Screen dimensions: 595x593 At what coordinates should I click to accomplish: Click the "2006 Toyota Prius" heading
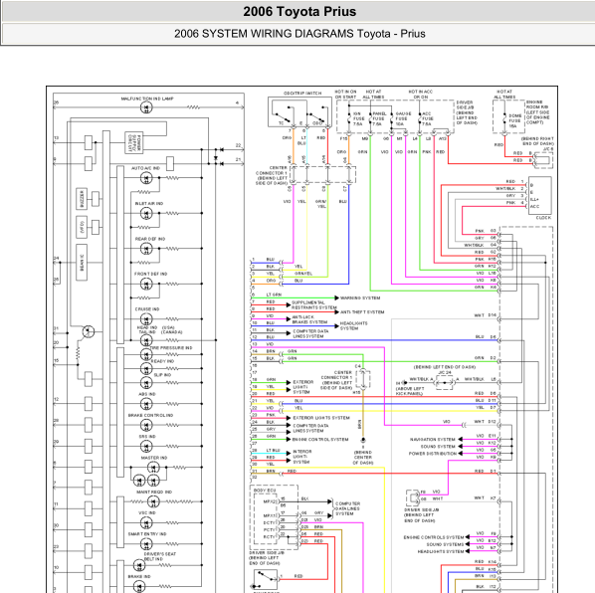coord(299,11)
